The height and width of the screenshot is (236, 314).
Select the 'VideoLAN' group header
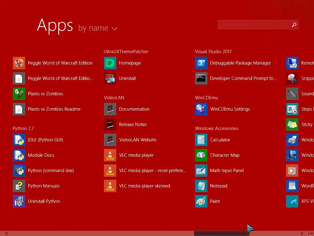pos(114,98)
